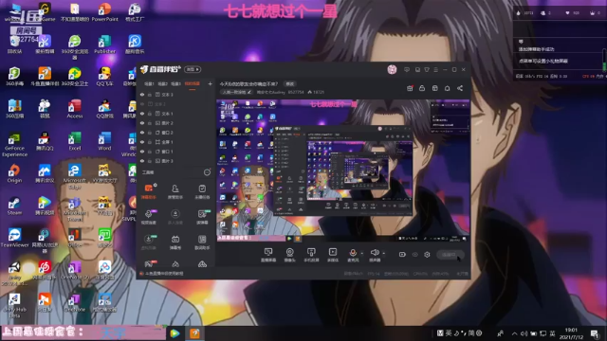Image resolution: width=607 pixels, height=341 pixels.
Task: Toggle the lock on 全屏 1 layer
Action: pyautogui.click(x=150, y=142)
